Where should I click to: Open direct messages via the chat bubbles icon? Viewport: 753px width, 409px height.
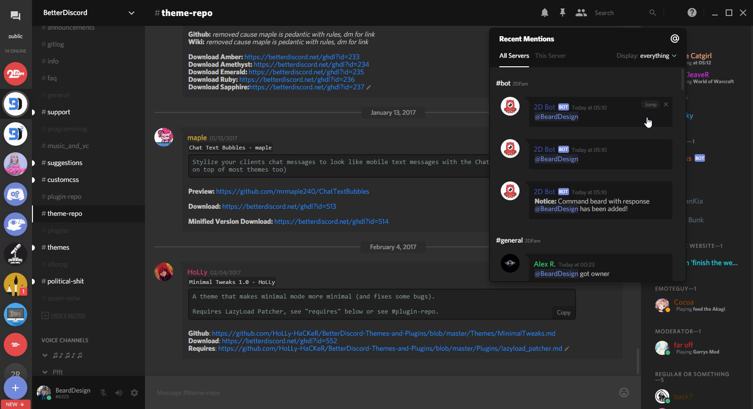click(x=16, y=16)
